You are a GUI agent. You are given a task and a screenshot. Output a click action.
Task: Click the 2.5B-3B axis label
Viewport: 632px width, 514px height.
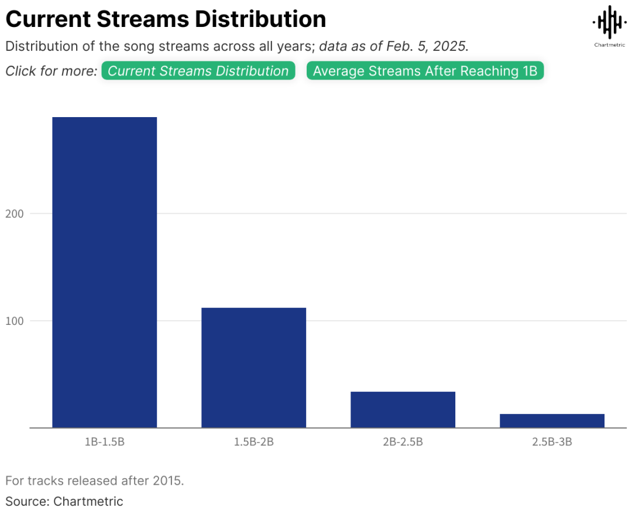click(552, 442)
